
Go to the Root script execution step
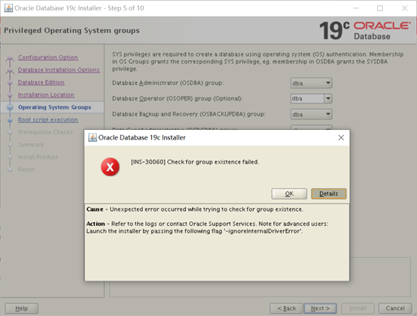coord(48,120)
